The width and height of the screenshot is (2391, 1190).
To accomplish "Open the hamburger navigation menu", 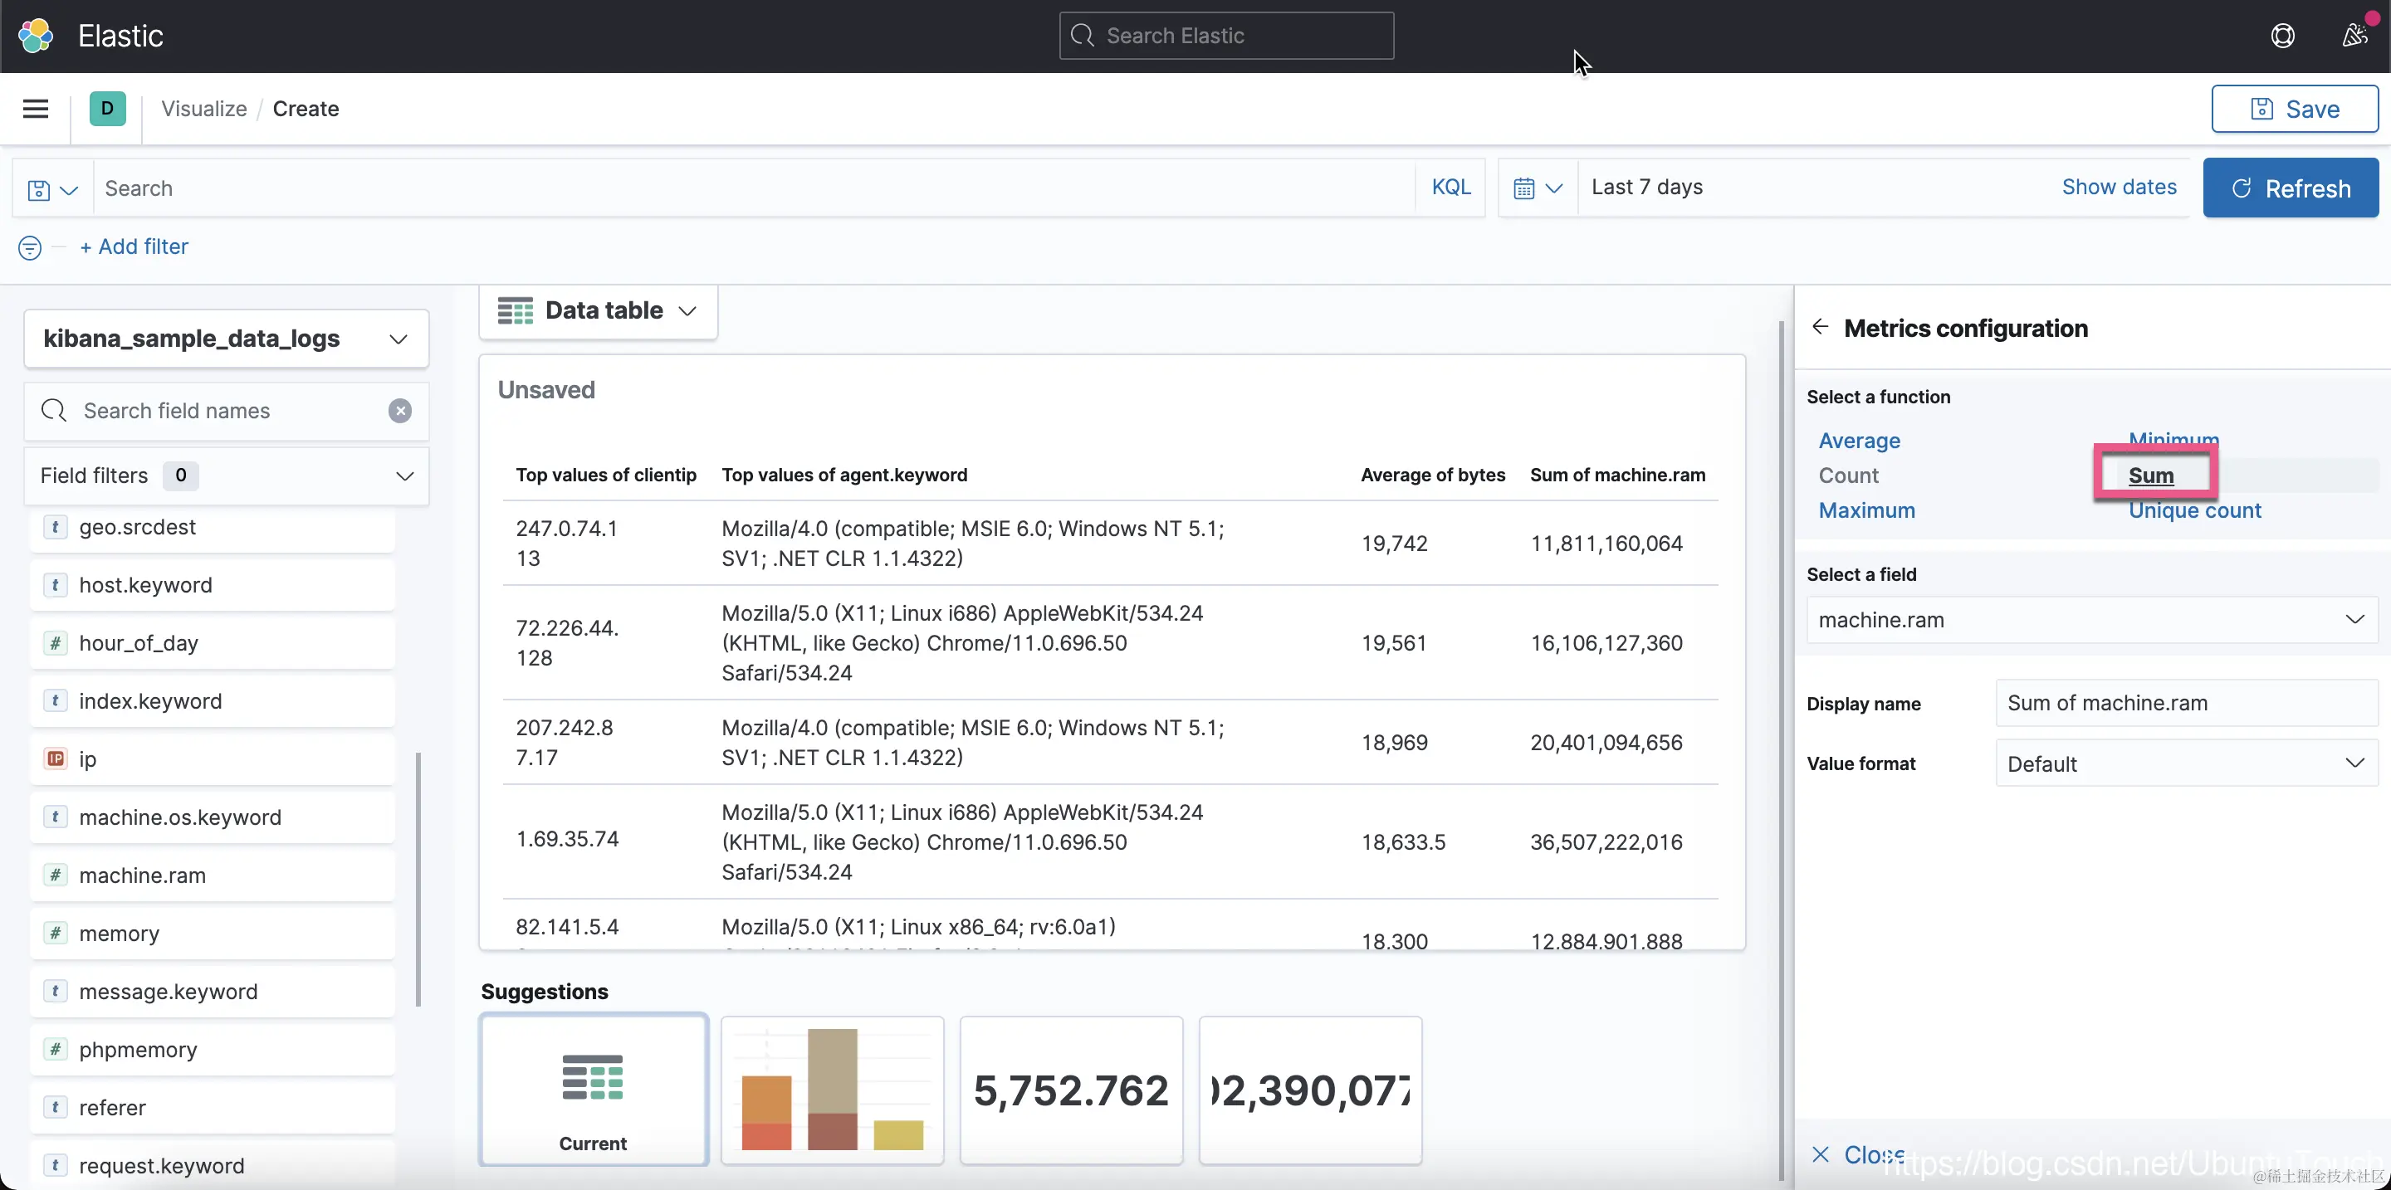I will point(35,109).
